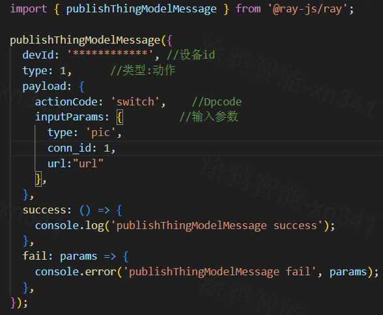The height and width of the screenshot is (315, 383).
Task: Click the 'actionCode' property name
Action: tap(66, 102)
